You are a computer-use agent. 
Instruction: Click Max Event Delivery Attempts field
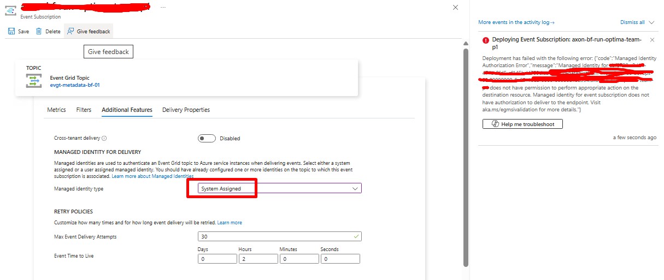279,237
